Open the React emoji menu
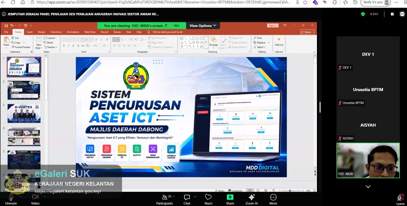 pos(208,199)
